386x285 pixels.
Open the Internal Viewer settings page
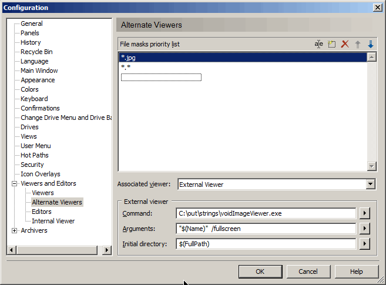pos(53,221)
